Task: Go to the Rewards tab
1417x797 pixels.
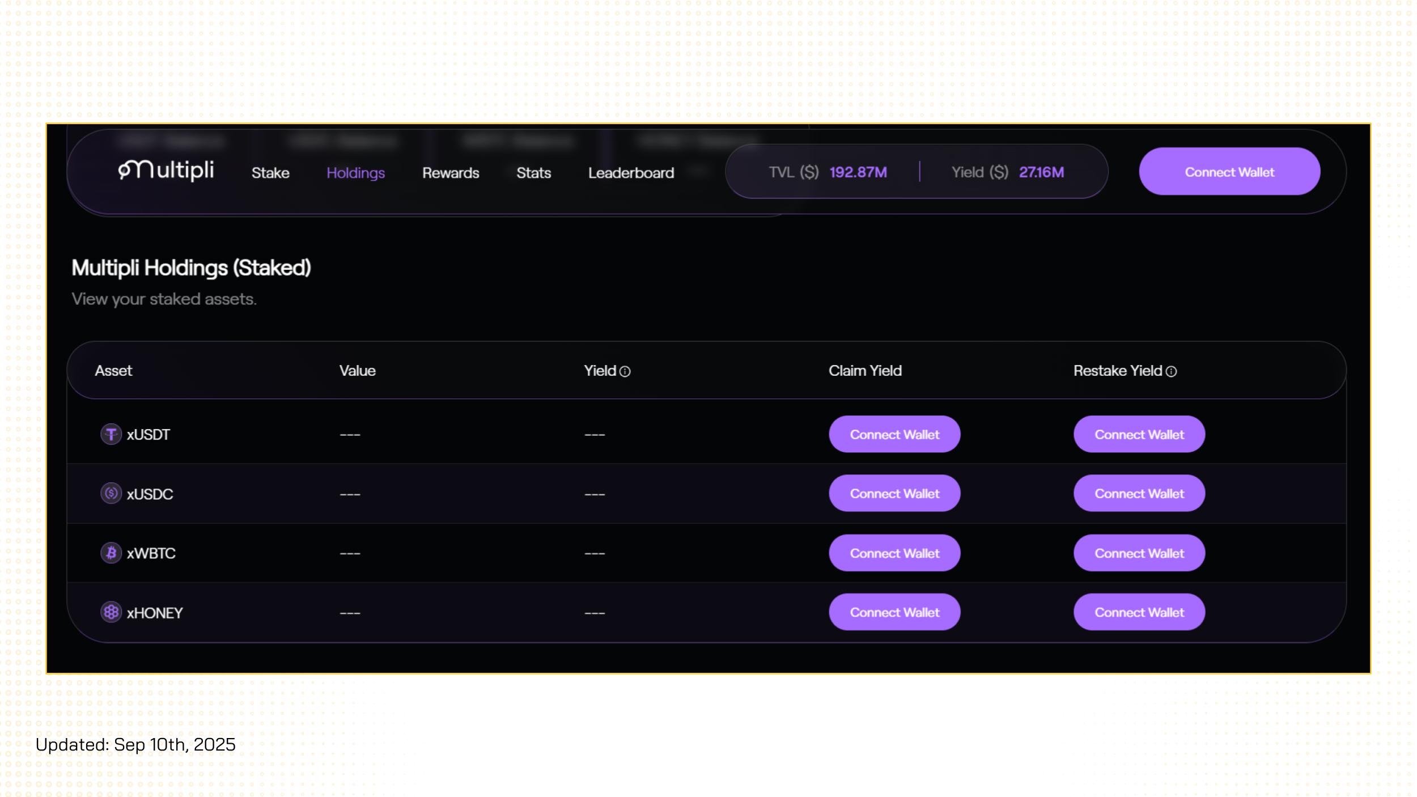Action: pyautogui.click(x=451, y=173)
